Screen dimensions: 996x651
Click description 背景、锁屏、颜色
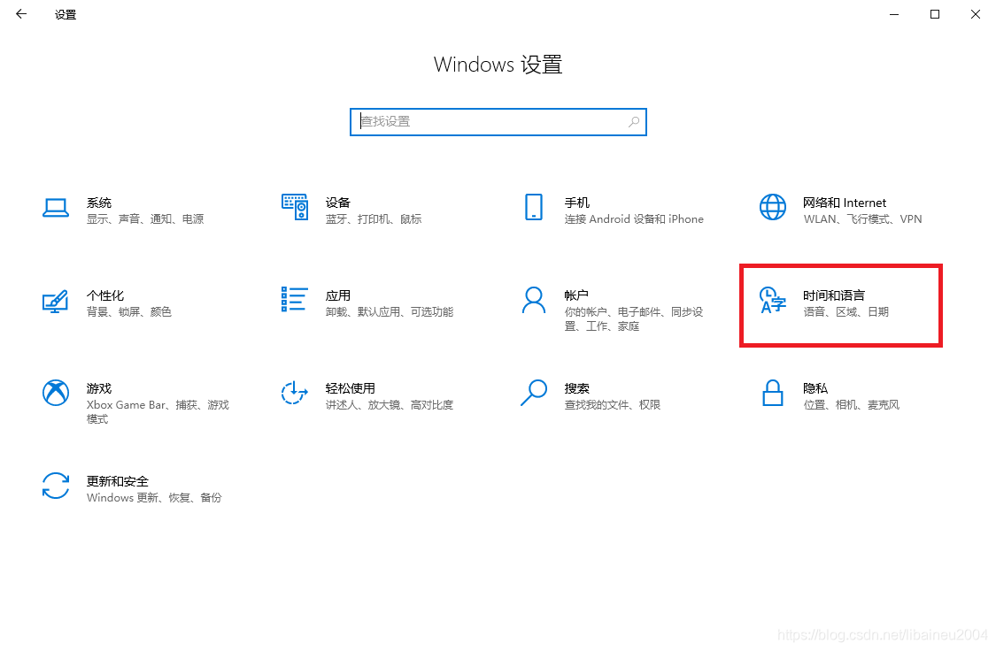click(129, 311)
